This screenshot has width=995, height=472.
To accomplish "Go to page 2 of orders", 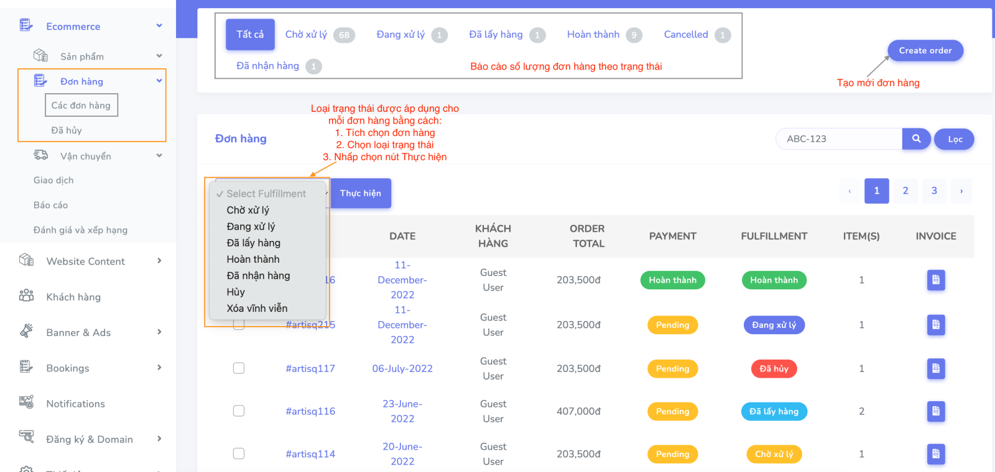I will click(905, 191).
